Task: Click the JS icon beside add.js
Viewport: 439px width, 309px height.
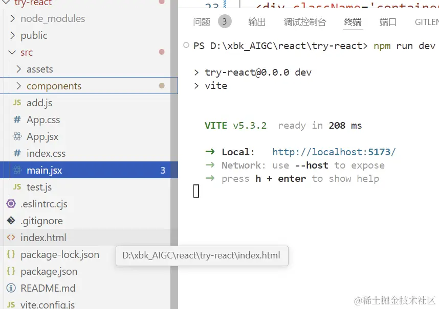Action: (x=17, y=103)
